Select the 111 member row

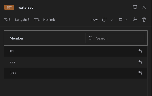click(x=76, y=51)
